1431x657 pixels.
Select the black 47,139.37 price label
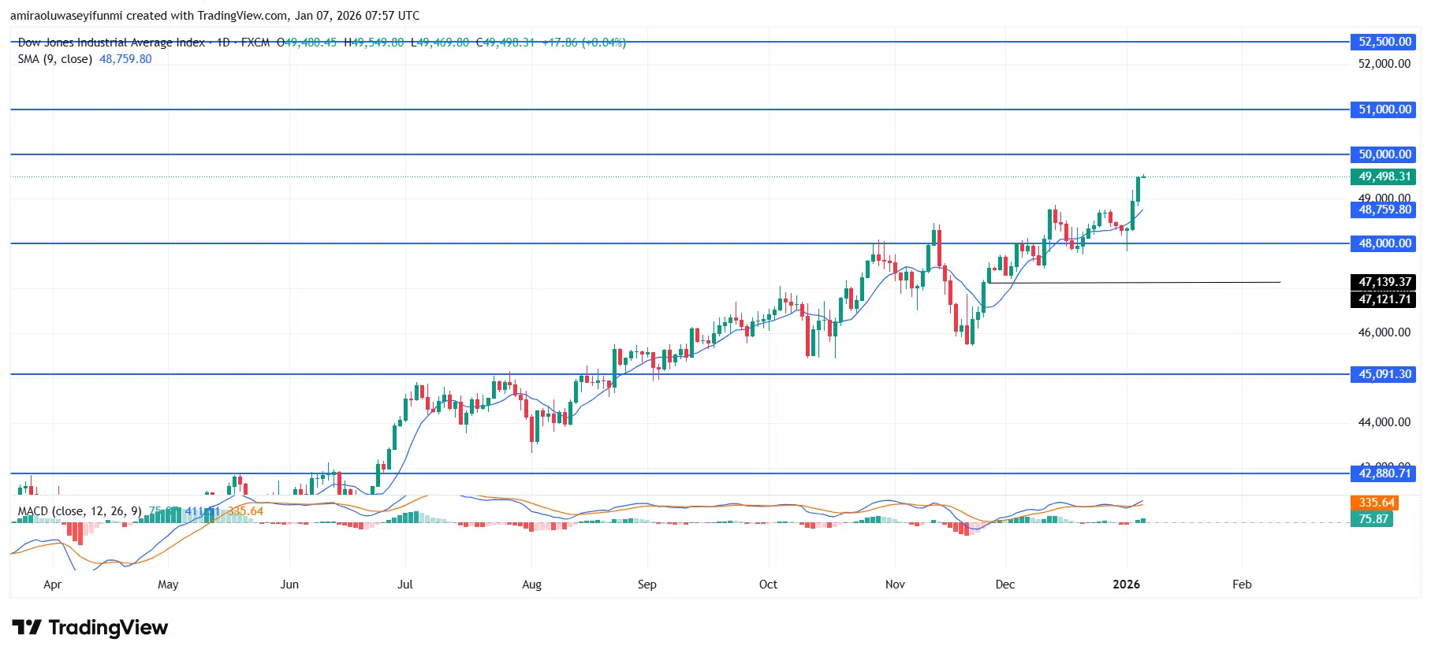point(1384,282)
